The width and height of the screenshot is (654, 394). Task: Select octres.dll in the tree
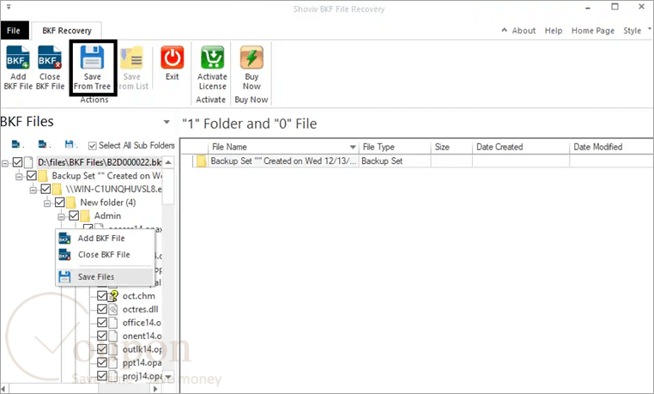click(x=141, y=309)
